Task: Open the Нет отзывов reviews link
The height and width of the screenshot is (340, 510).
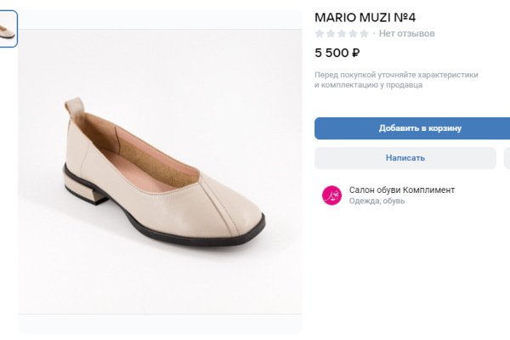Action: click(x=406, y=34)
